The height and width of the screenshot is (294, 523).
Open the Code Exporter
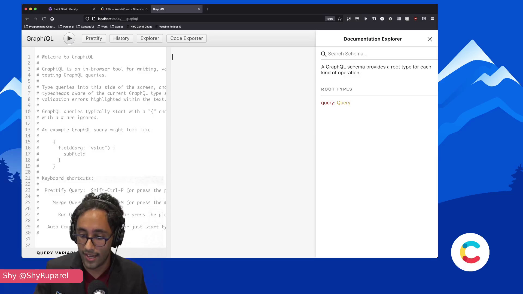point(187,38)
